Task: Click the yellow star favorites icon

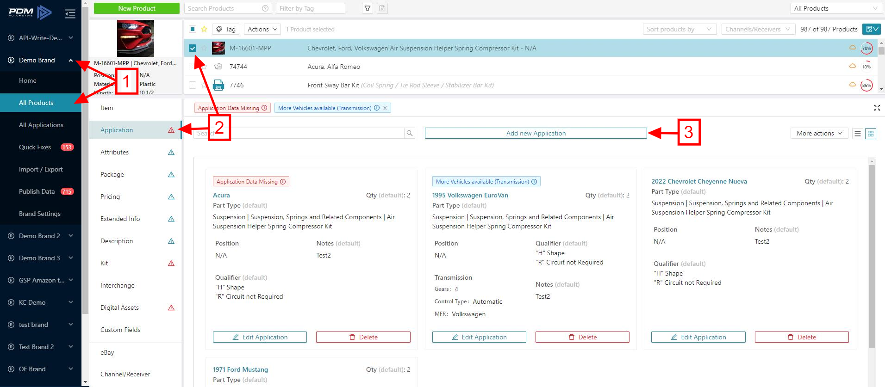Action: (x=204, y=29)
